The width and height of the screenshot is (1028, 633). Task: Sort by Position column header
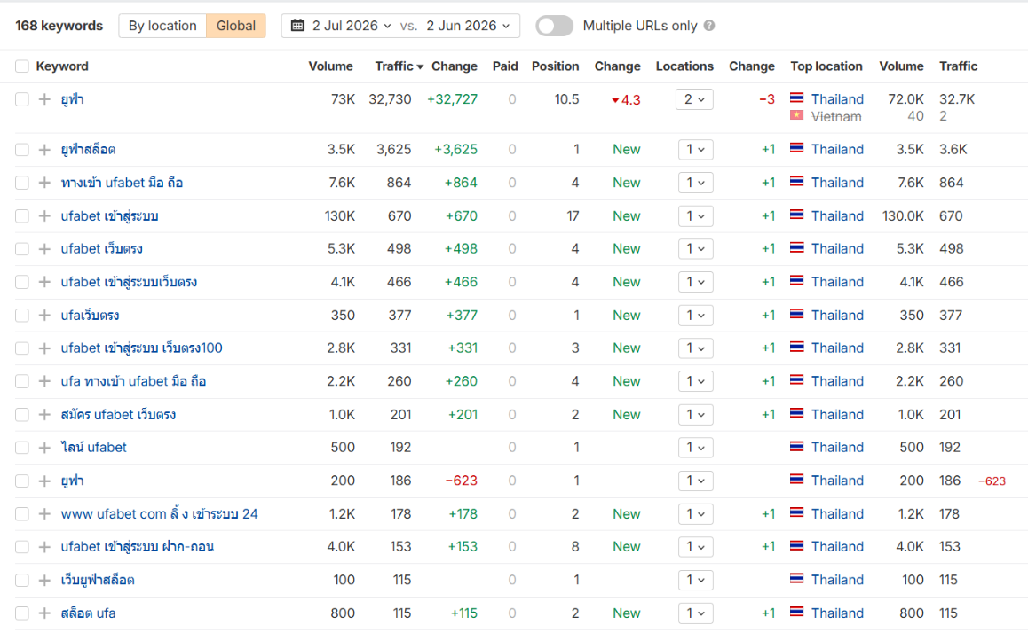coord(556,66)
